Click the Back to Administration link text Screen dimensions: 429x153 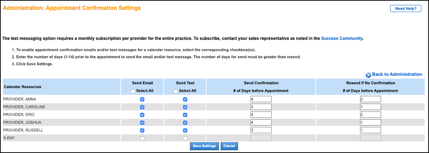tap(397, 74)
